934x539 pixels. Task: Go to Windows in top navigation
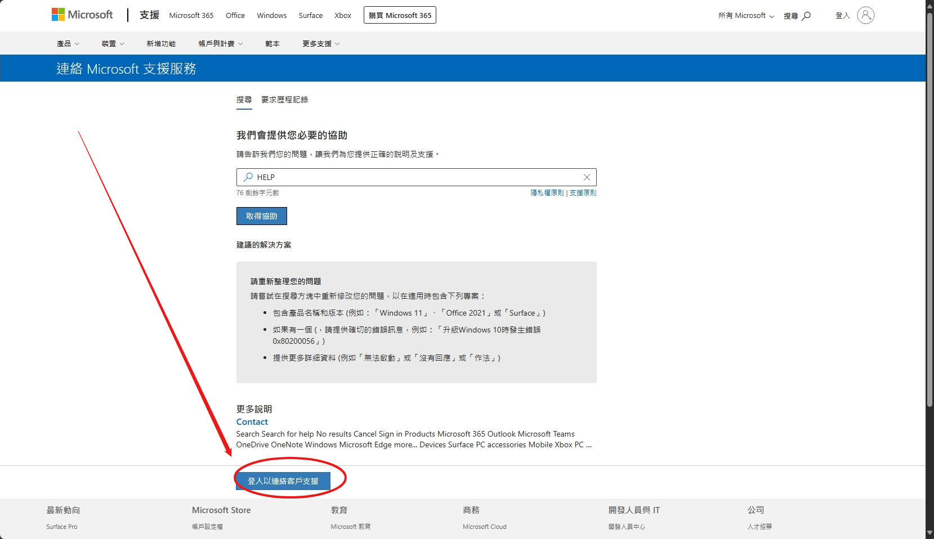[272, 16]
